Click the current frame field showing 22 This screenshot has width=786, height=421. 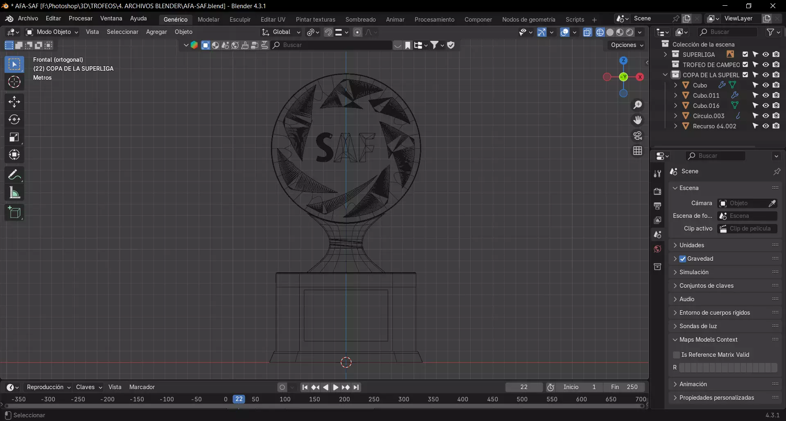coord(524,387)
